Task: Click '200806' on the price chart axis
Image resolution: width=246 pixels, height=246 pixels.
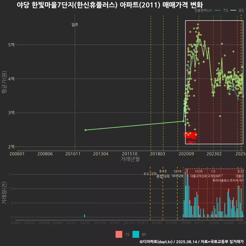Action: tap(45, 154)
